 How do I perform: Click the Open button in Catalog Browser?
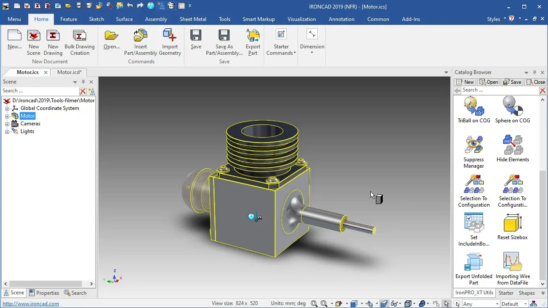coord(488,82)
